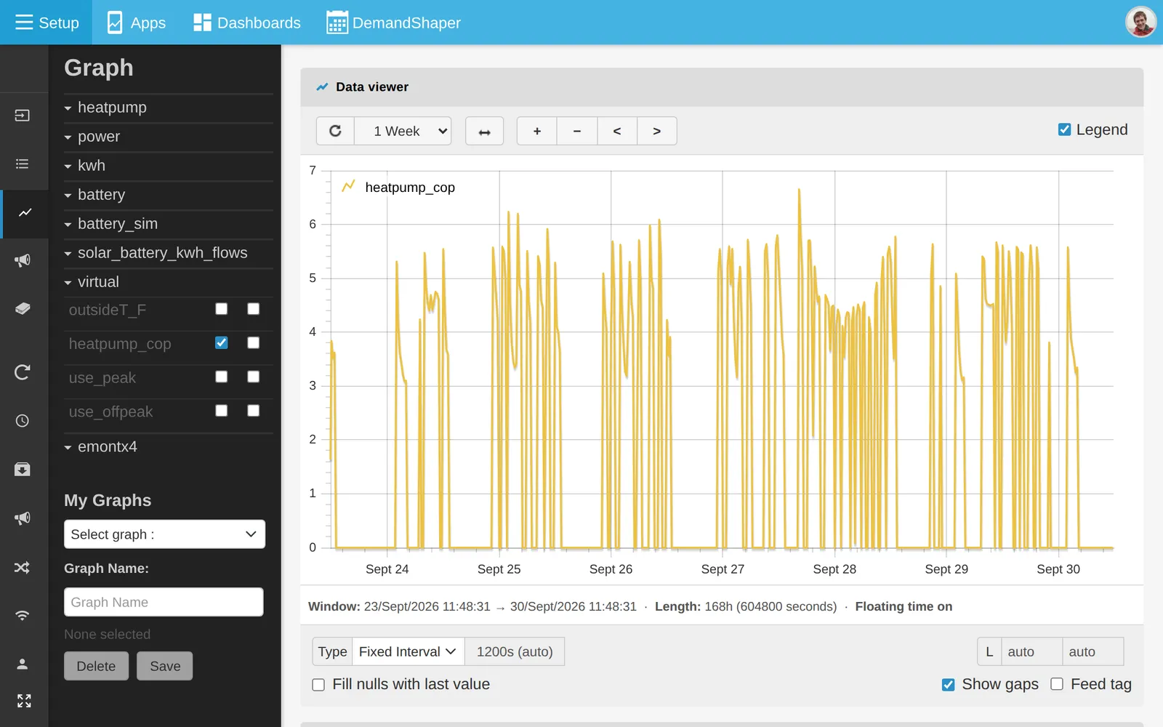Select the graph line icon in sidebar
The width and height of the screenshot is (1163, 727).
25,213
